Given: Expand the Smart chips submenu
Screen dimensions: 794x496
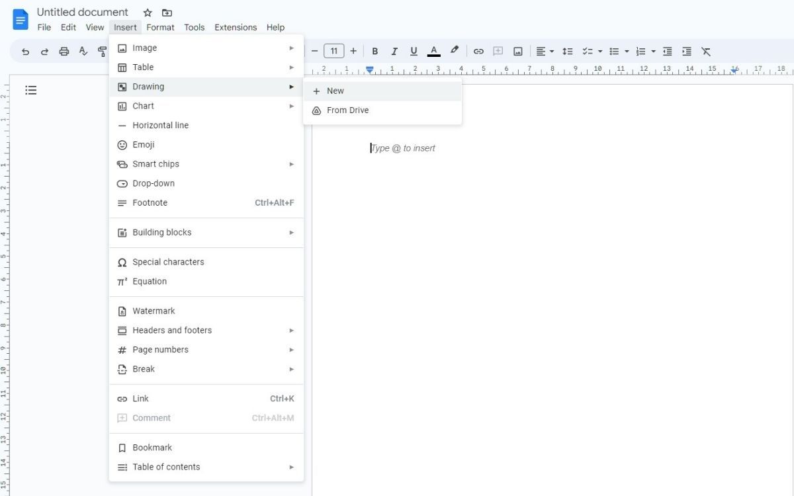Looking at the screenshot, I should point(155,164).
